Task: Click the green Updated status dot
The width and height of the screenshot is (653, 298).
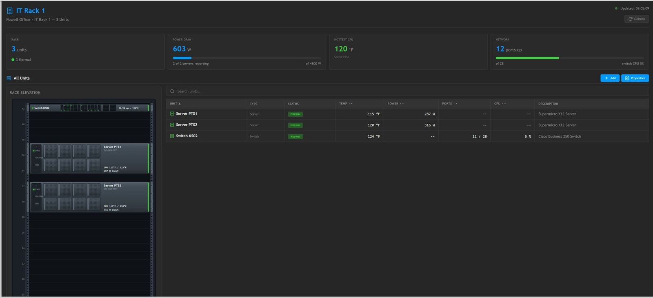Action: pos(616,8)
